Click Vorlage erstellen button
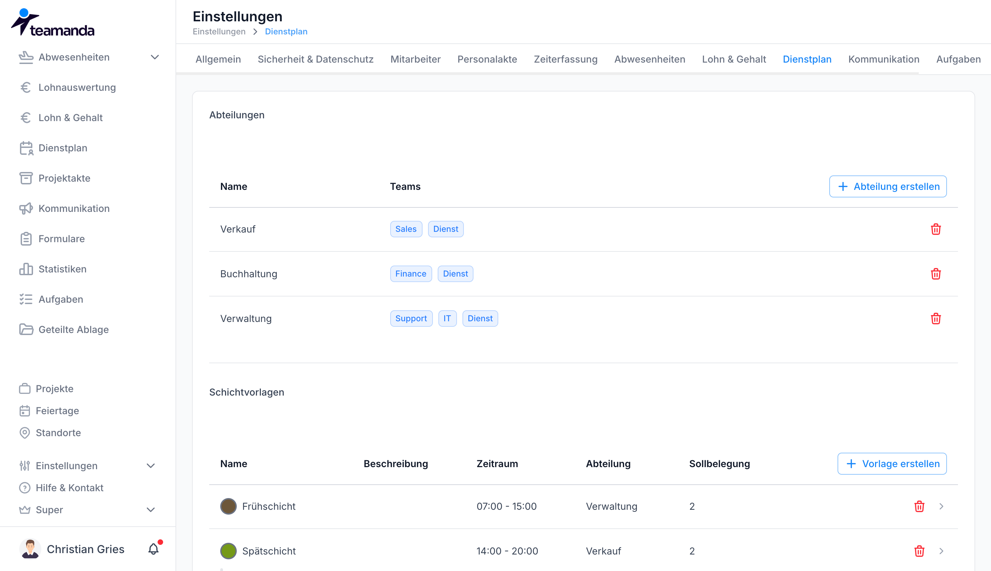The height and width of the screenshot is (571, 991). point(892,464)
